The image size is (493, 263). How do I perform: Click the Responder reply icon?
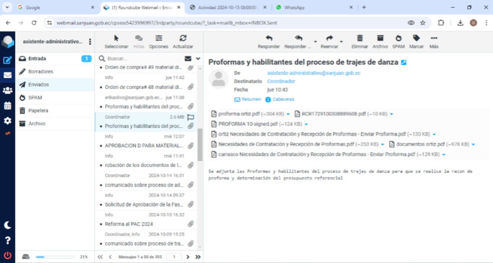pos(269,39)
